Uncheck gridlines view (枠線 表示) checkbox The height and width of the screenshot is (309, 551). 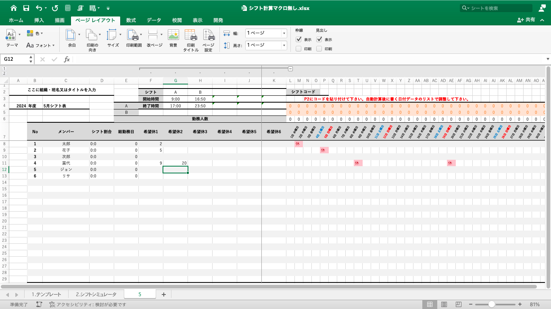point(298,39)
